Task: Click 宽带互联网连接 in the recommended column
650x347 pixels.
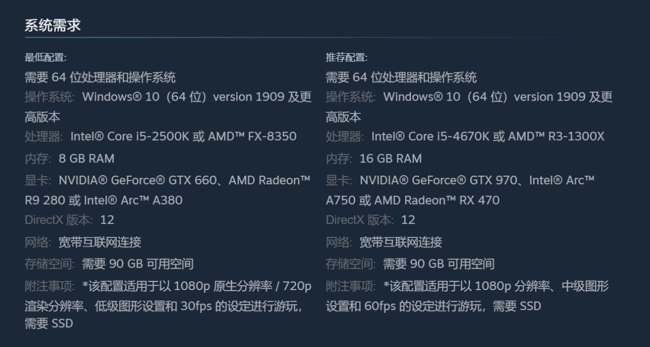Action: (x=400, y=242)
